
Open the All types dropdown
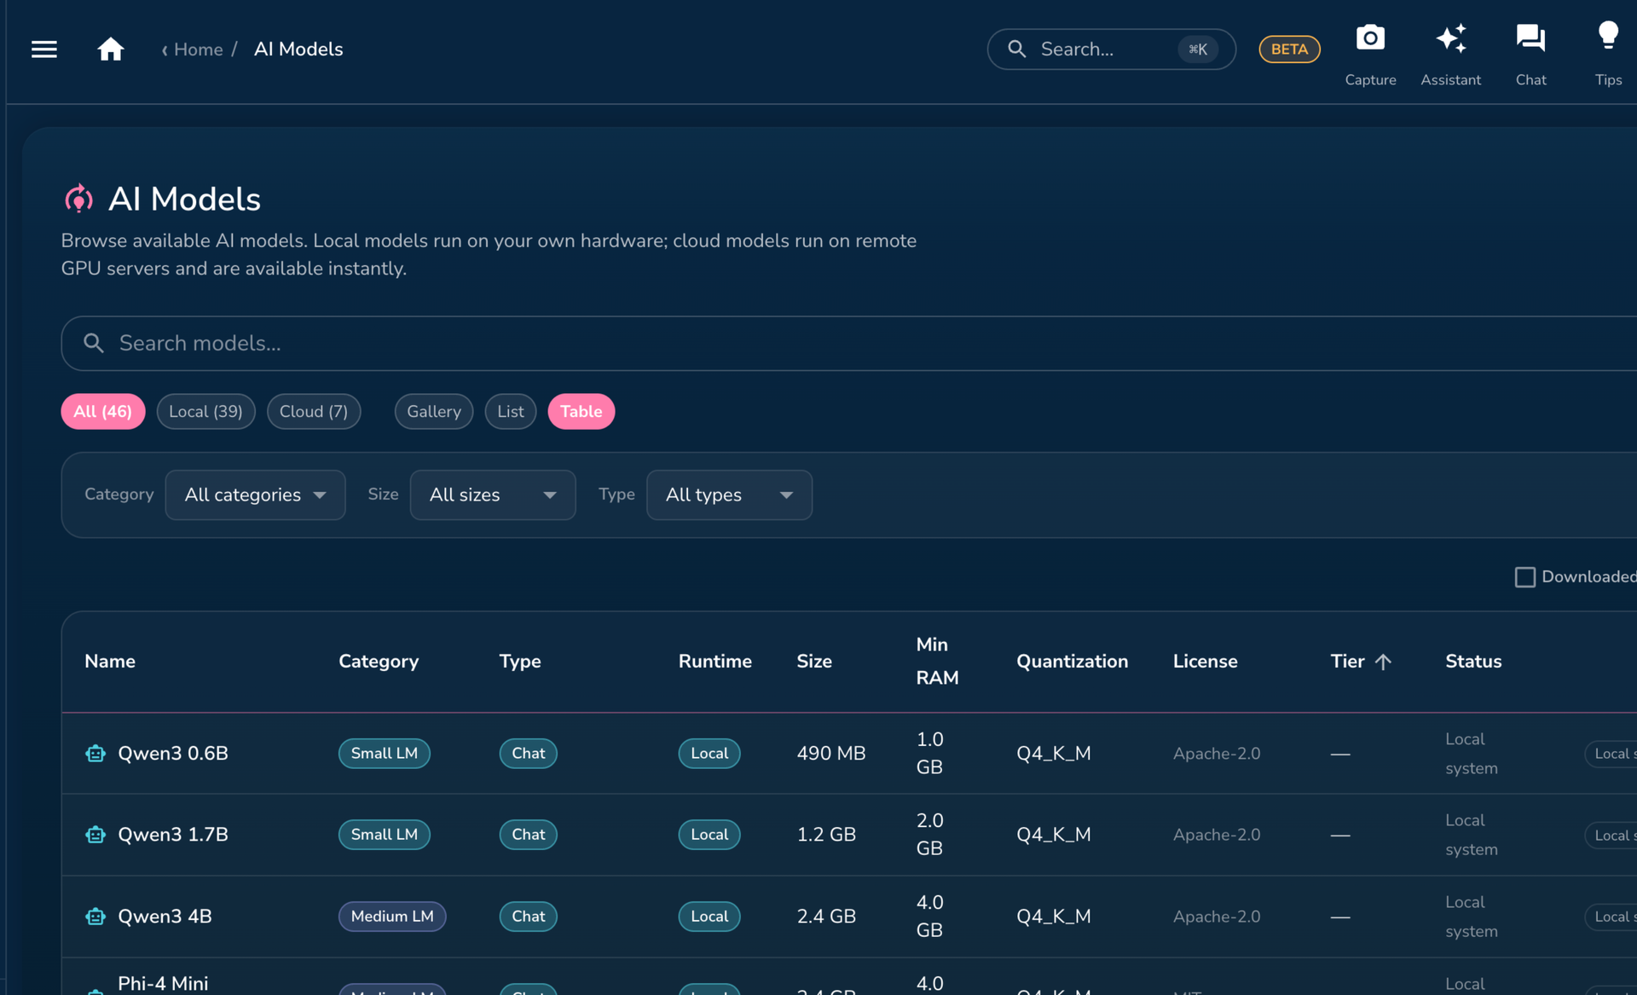click(x=729, y=495)
